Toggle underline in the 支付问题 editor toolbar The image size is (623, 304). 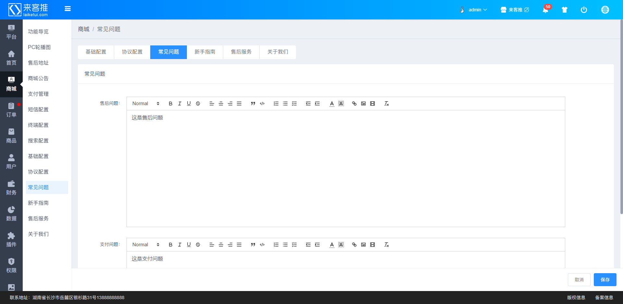point(189,245)
